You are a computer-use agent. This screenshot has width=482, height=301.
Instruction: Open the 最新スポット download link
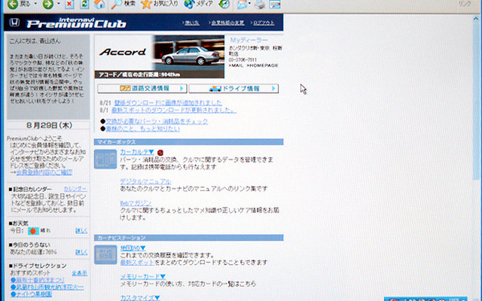pyautogui.click(x=137, y=263)
